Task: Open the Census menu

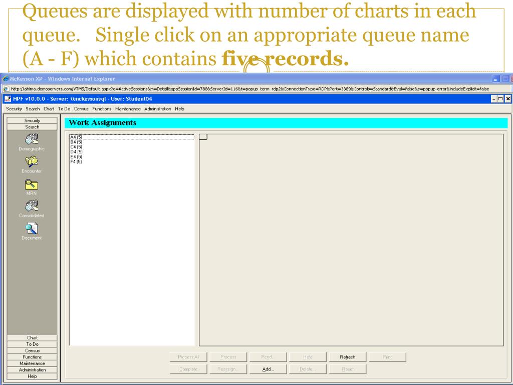Action: pos(81,109)
